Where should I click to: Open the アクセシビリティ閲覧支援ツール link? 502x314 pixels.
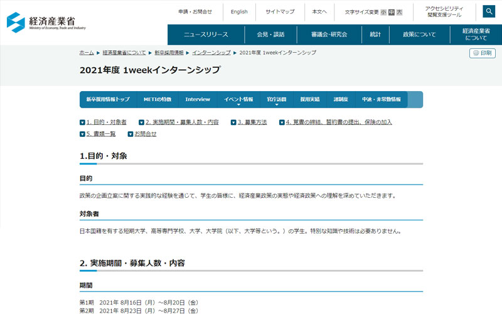tap(443, 11)
